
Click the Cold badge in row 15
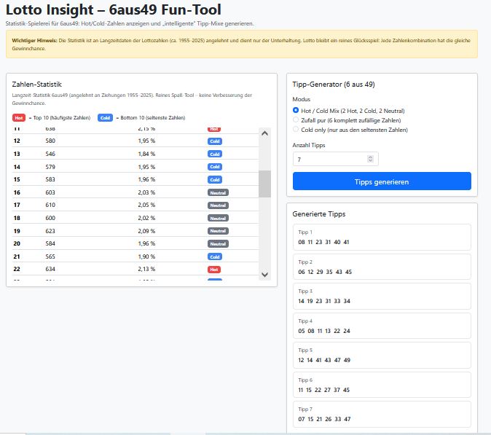point(214,179)
